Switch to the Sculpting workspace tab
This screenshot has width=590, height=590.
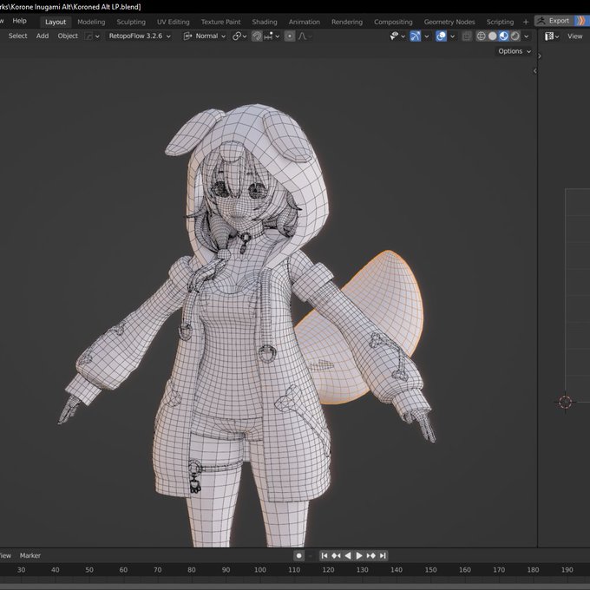point(131,22)
